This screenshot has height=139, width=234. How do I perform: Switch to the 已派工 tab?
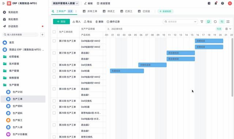tap(127, 11)
